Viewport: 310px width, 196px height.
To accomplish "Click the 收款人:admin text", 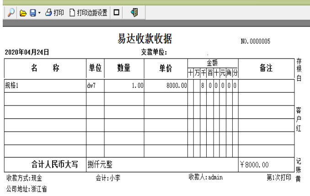I will pyautogui.click(x=206, y=177).
